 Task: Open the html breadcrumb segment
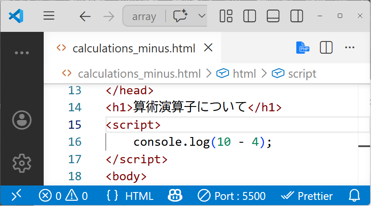(244, 74)
